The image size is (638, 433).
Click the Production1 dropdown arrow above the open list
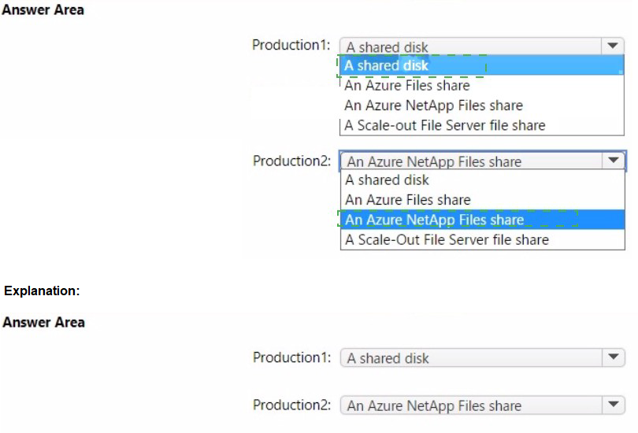pyautogui.click(x=612, y=46)
